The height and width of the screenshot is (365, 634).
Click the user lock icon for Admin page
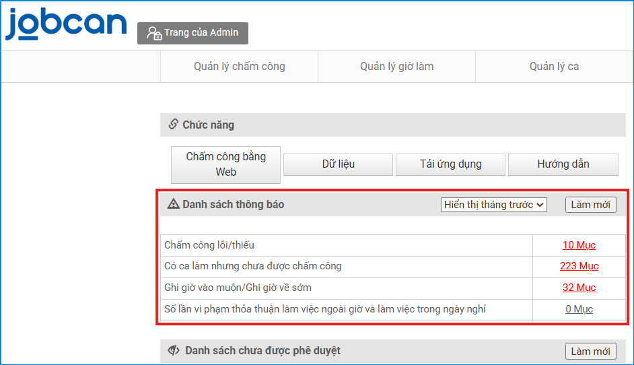click(154, 33)
